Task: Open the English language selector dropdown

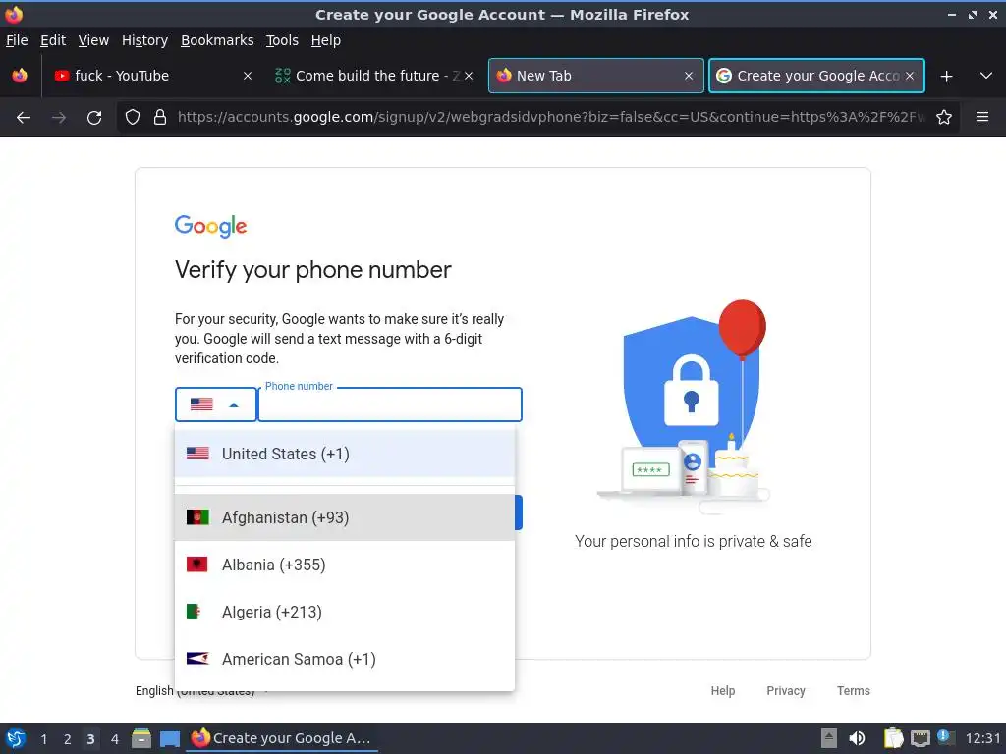Action: [202, 690]
